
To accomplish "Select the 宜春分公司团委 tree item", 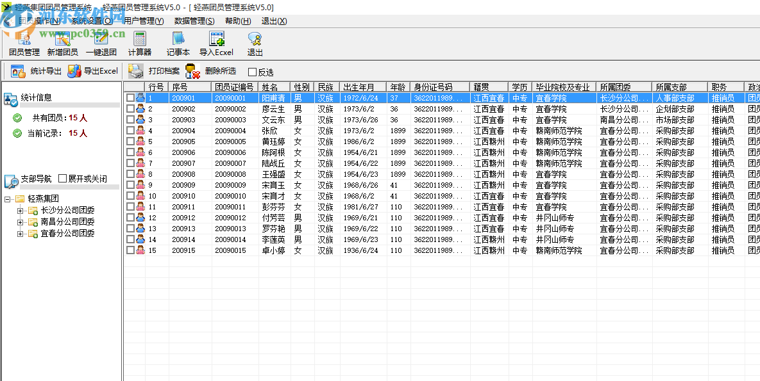I will coord(67,234).
